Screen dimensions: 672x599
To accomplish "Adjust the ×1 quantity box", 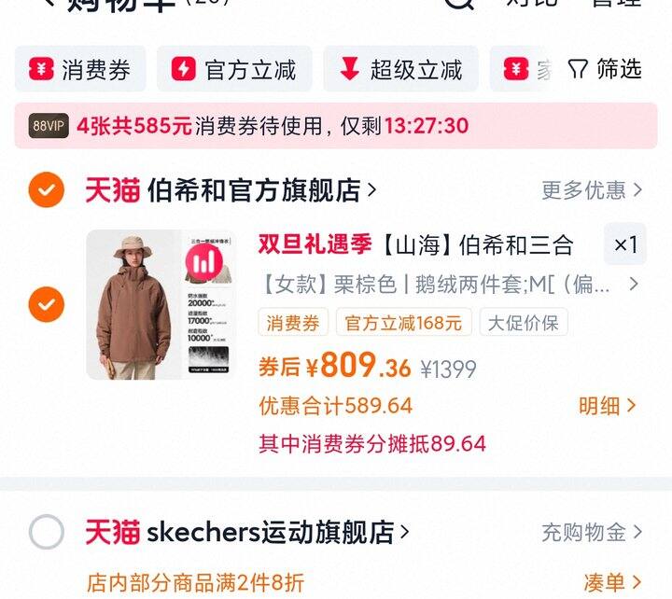I will tap(625, 244).
